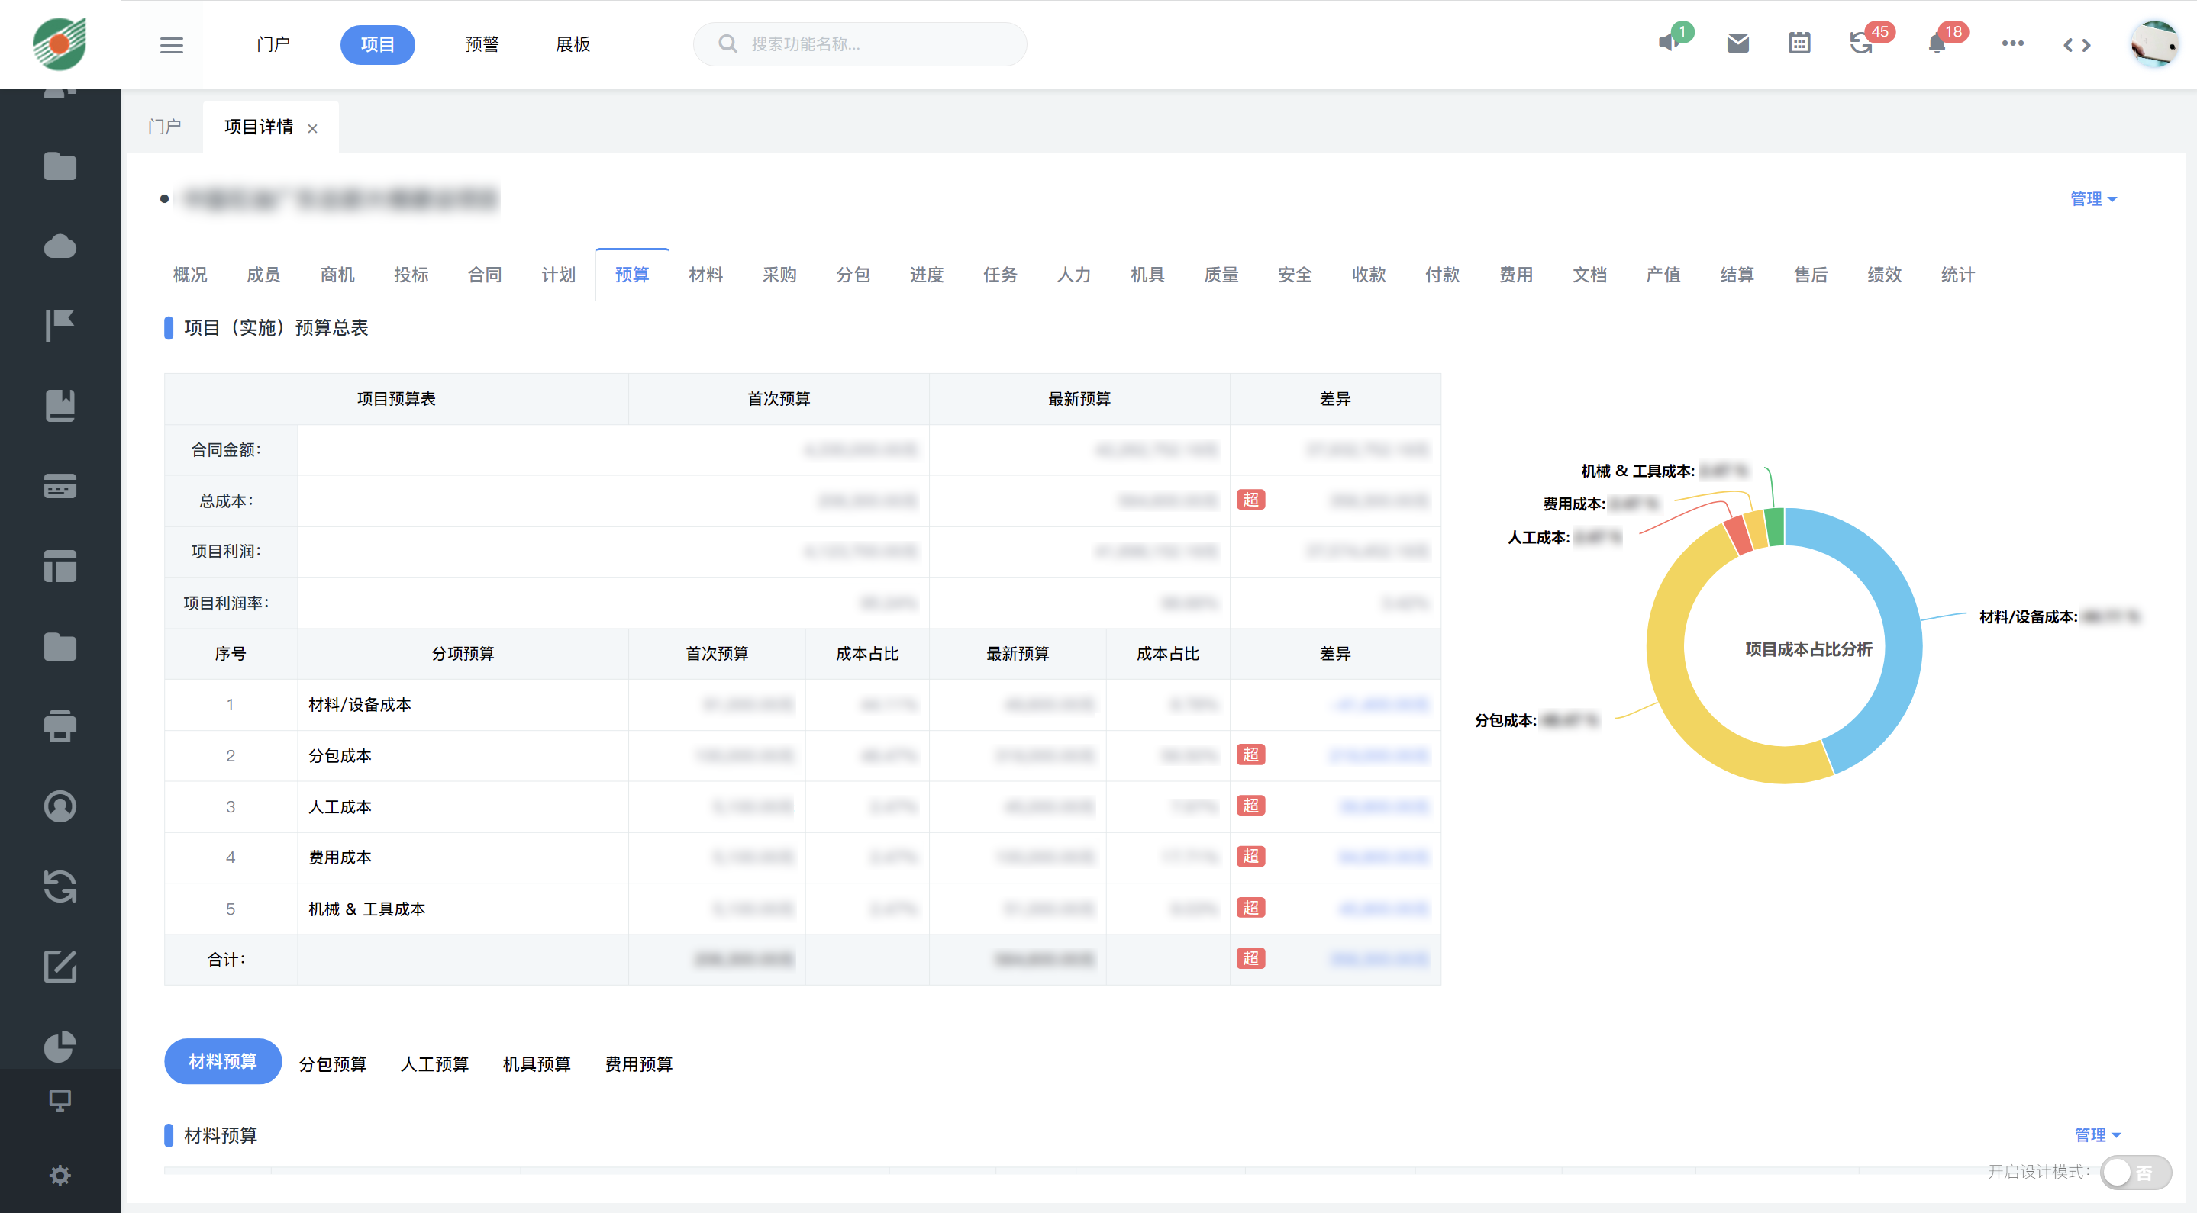Click the refresh sync icon with badge 45

1860,43
